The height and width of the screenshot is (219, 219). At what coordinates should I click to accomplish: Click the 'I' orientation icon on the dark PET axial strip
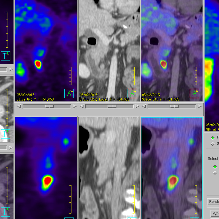tap(5, 56)
